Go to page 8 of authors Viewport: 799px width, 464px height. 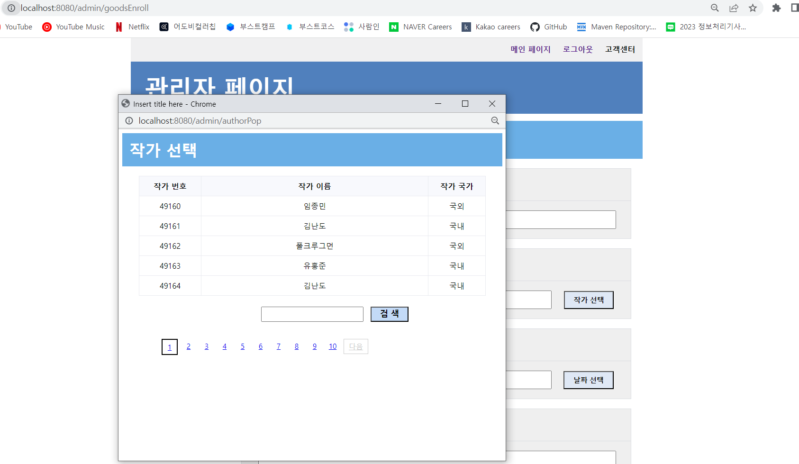(297, 346)
